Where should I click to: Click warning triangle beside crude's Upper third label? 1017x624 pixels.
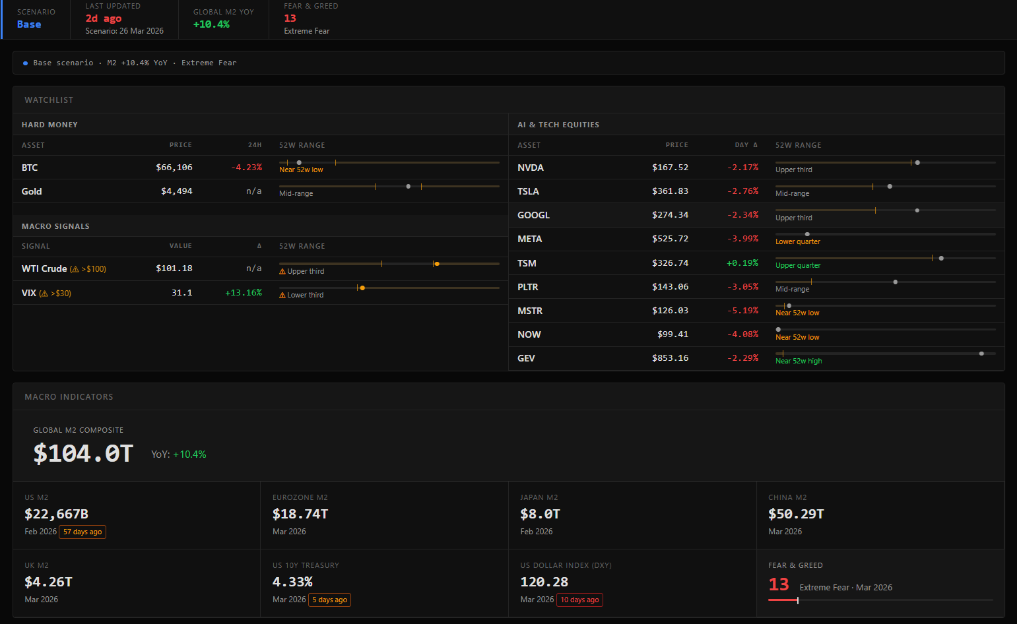coord(282,270)
